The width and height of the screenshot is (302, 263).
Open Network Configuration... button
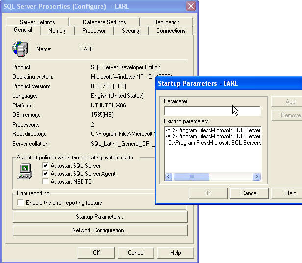click(x=100, y=230)
